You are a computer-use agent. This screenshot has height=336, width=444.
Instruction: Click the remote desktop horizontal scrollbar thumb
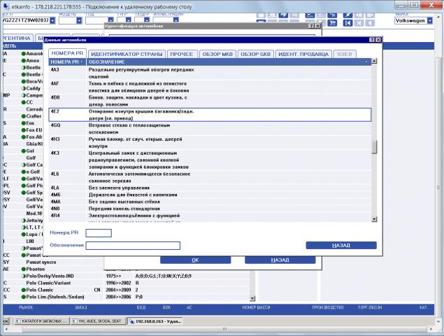[x=224, y=329]
